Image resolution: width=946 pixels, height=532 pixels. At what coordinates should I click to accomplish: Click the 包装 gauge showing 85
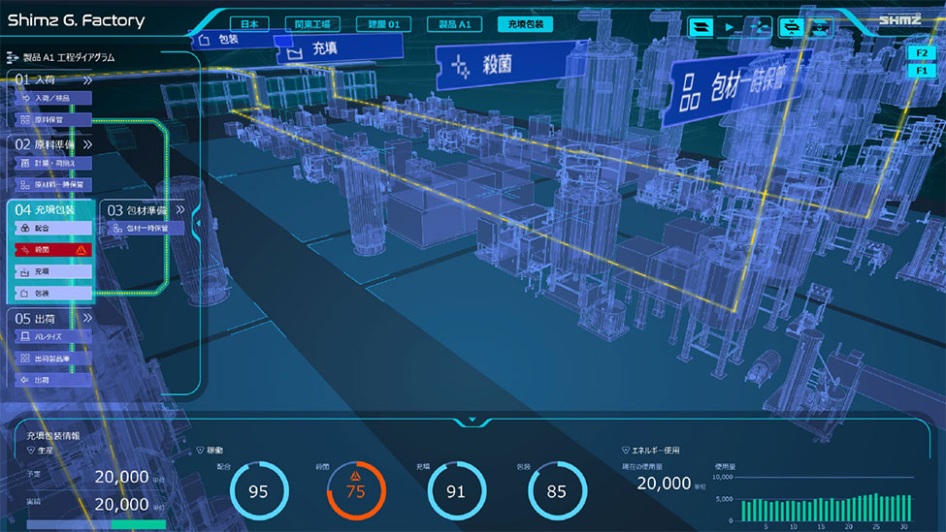tap(557, 490)
